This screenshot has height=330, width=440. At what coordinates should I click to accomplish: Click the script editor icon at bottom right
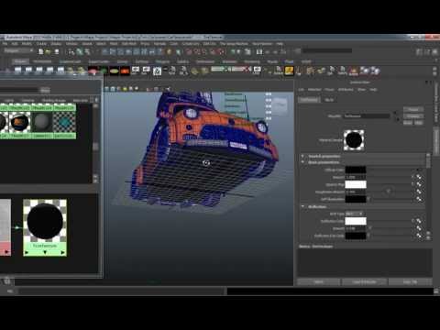[436, 291]
